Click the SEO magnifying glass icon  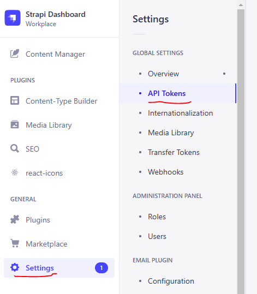15,148
